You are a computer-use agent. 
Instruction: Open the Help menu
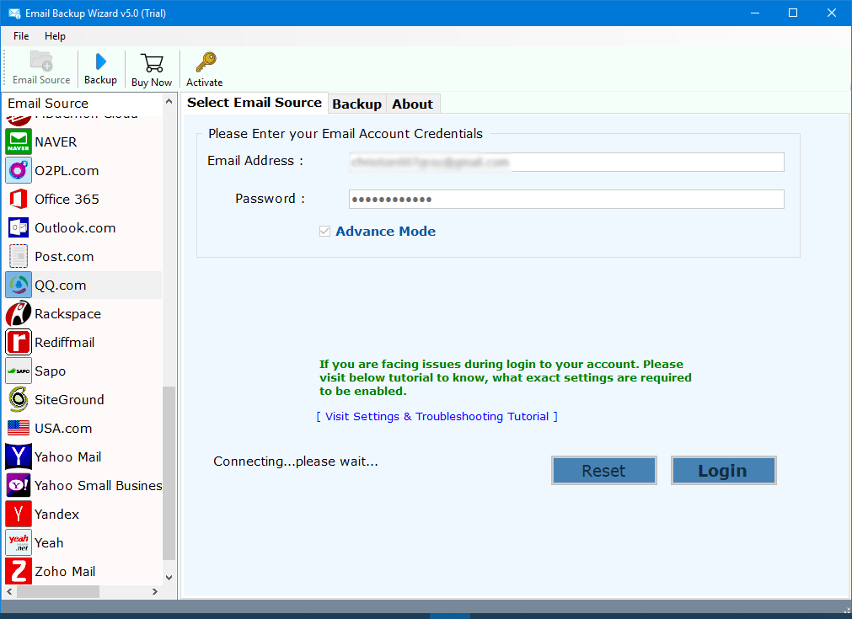click(55, 36)
